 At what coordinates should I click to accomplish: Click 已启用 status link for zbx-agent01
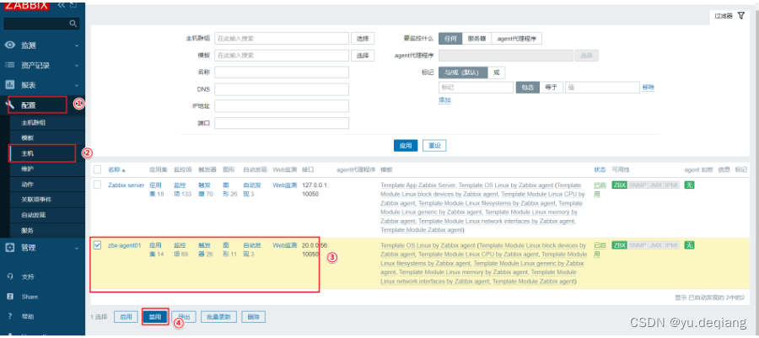600,249
